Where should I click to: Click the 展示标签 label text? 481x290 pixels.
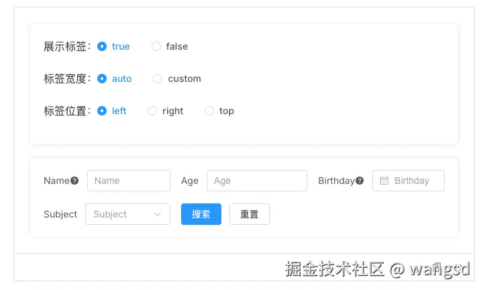click(66, 46)
